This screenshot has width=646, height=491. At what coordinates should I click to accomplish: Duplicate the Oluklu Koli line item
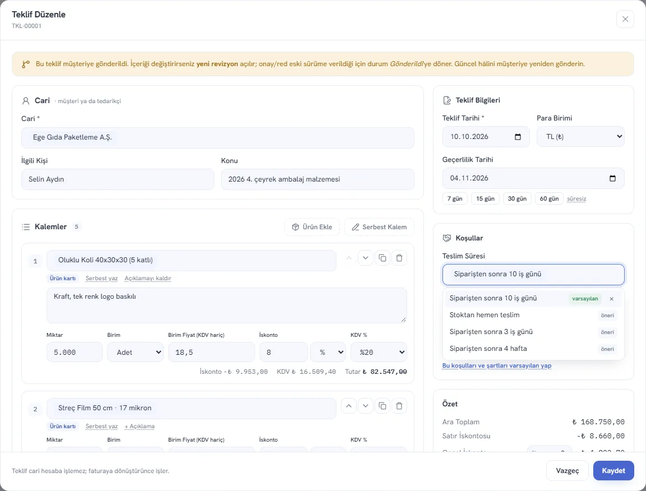(382, 258)
